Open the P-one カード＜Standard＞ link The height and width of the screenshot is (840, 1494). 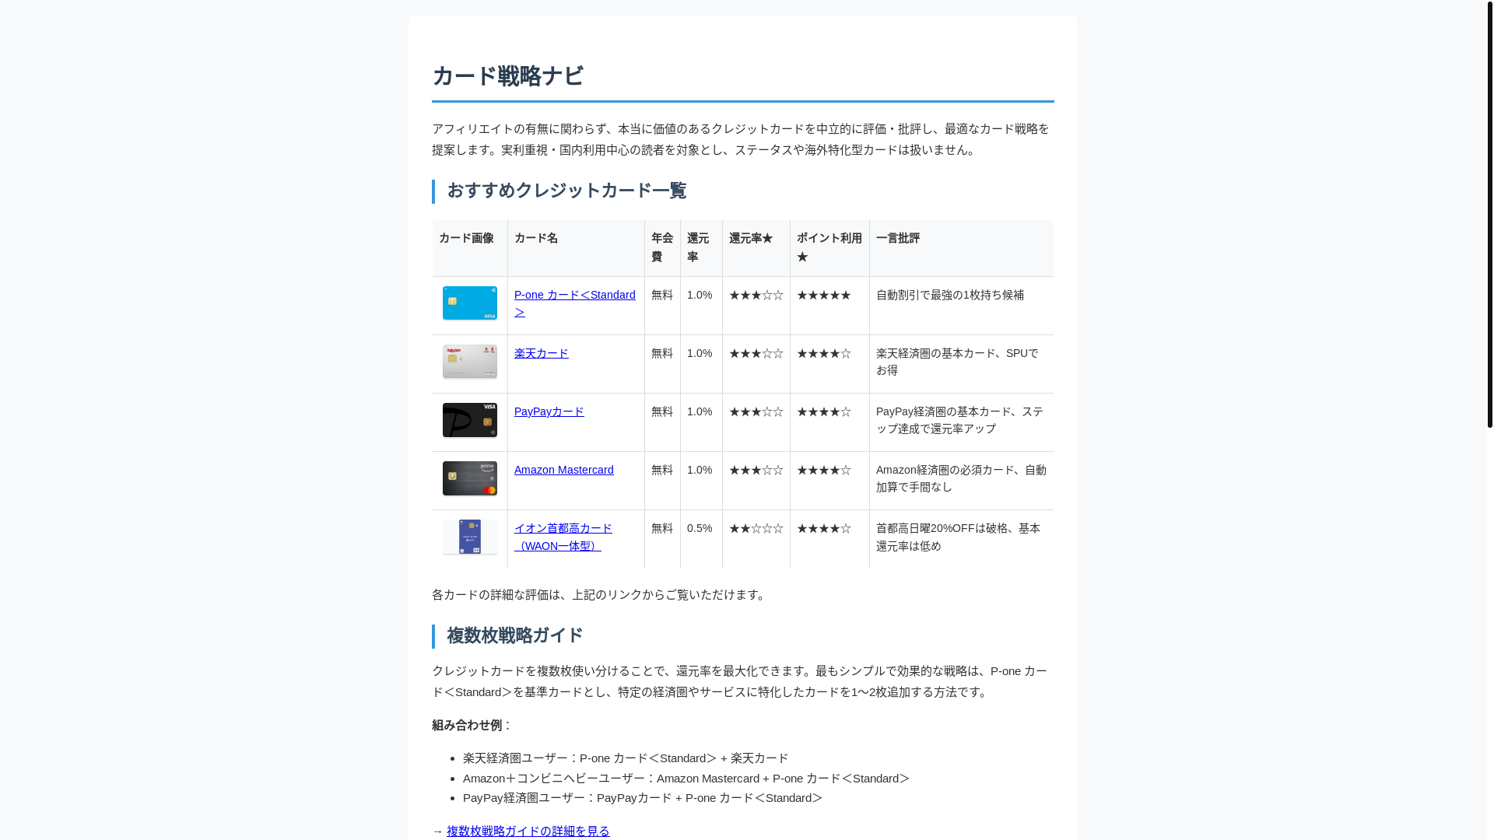574,303
